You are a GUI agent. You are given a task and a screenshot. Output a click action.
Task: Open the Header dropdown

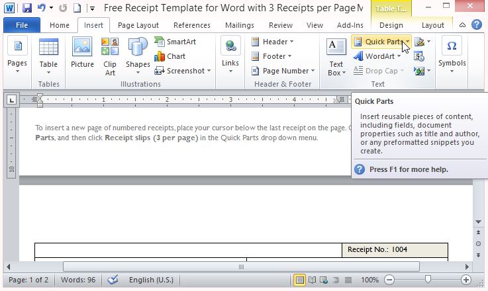coord(272,42)
